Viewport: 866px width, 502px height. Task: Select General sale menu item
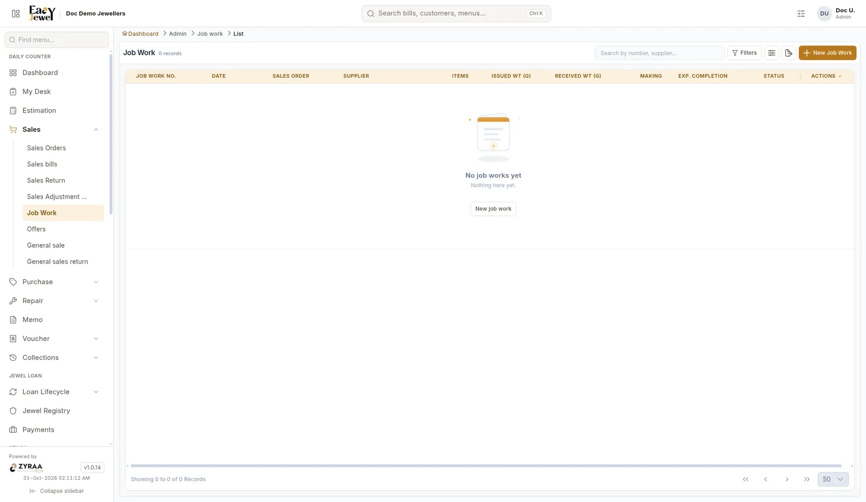click(x=46, y=245)
